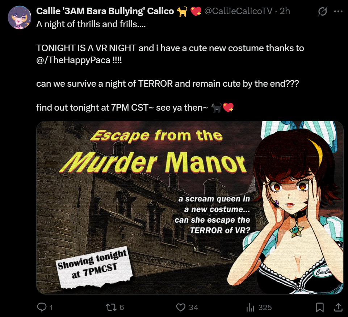The image size is (348, 317).
Task: Click the reply count 1
Action: (x=51, y=308)
